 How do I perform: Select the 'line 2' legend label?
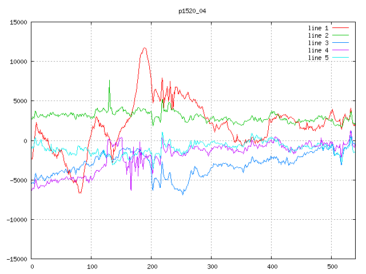pos(319,35)
